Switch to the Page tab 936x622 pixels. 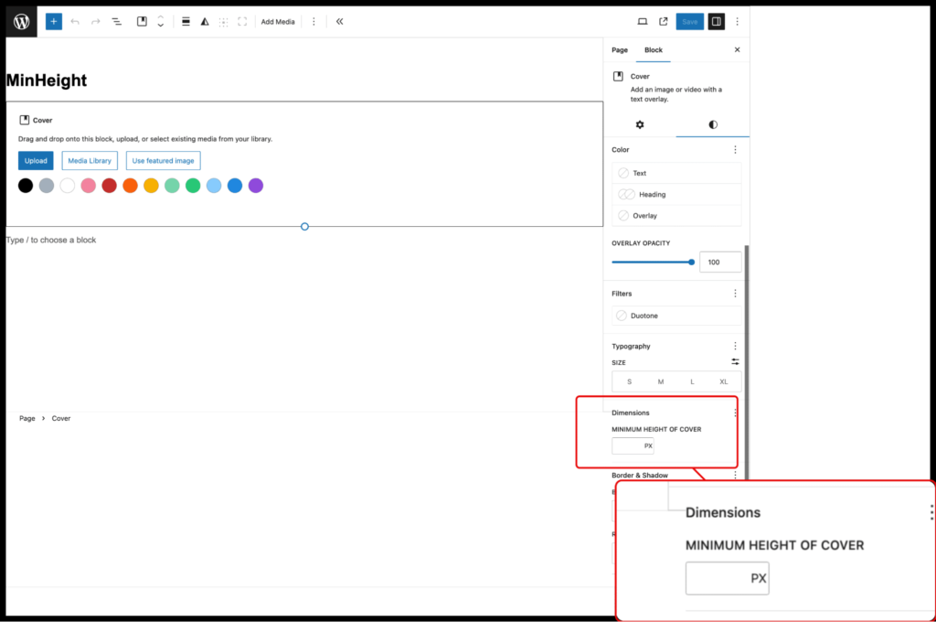620,50
